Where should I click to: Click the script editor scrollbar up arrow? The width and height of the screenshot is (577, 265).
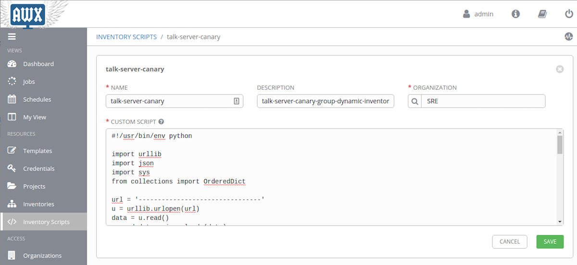560,132
